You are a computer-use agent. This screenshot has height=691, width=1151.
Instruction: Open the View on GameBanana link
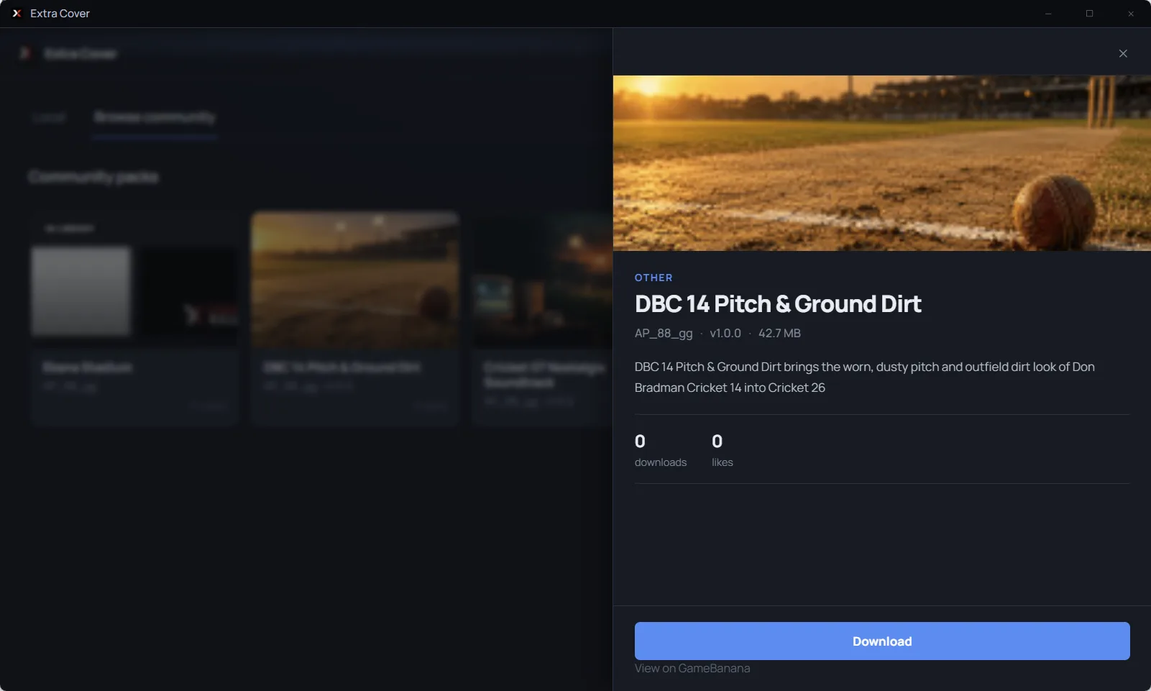692,668
